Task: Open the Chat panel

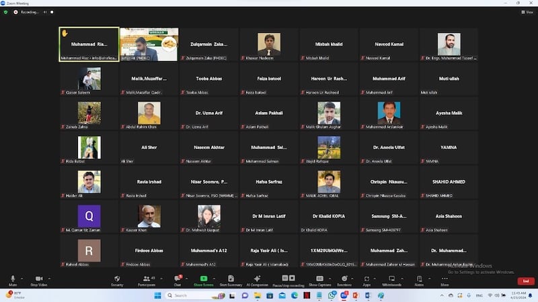Action: 178,279
